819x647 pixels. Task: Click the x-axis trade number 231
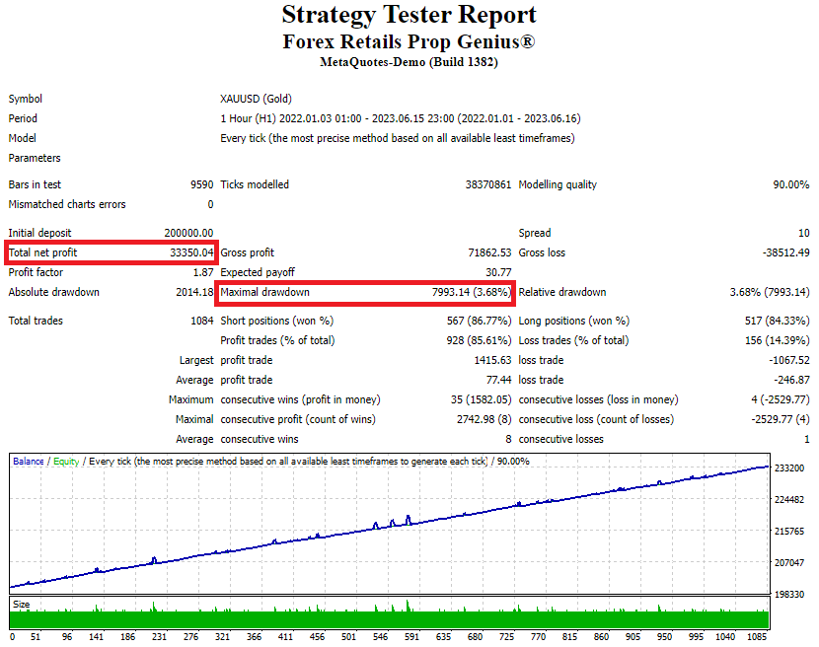(159, 636)
